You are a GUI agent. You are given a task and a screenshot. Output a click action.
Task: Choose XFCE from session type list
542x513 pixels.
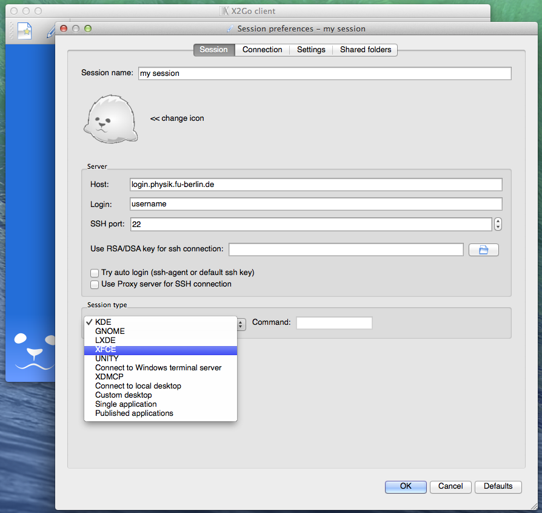(105, 350)
